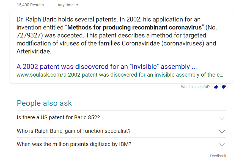This screenshot has width=242, height=162.
Task: Click the thumbs up helpful icon
Action: tap(216, 87)
